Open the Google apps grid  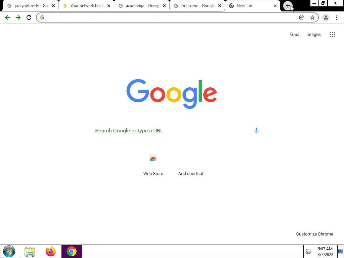[333, 35]
